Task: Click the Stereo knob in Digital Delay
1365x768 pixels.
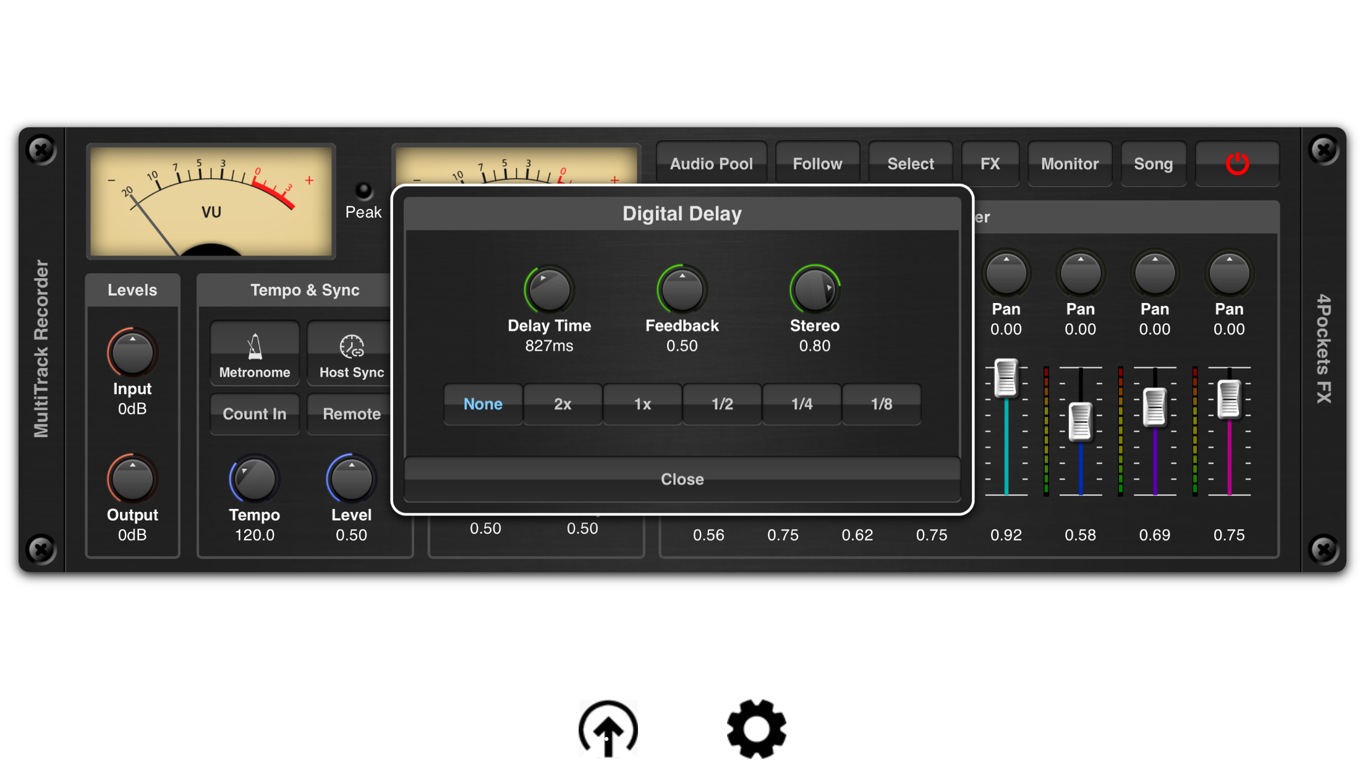Action: [x=815, y=290]
